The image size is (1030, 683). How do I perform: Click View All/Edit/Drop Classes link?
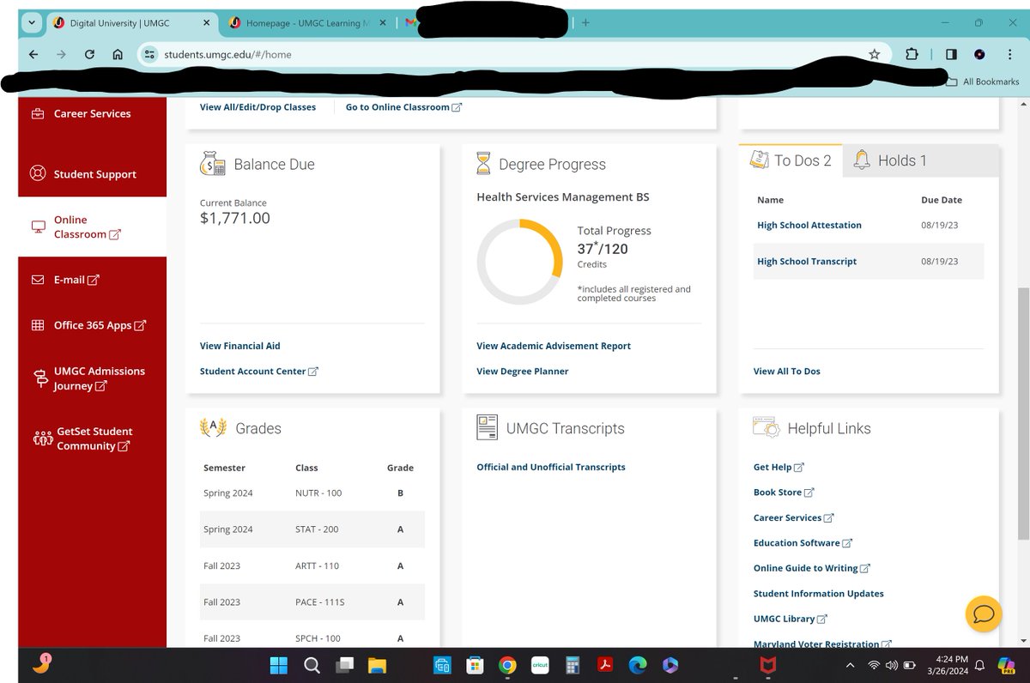click(x=257, y=107)
